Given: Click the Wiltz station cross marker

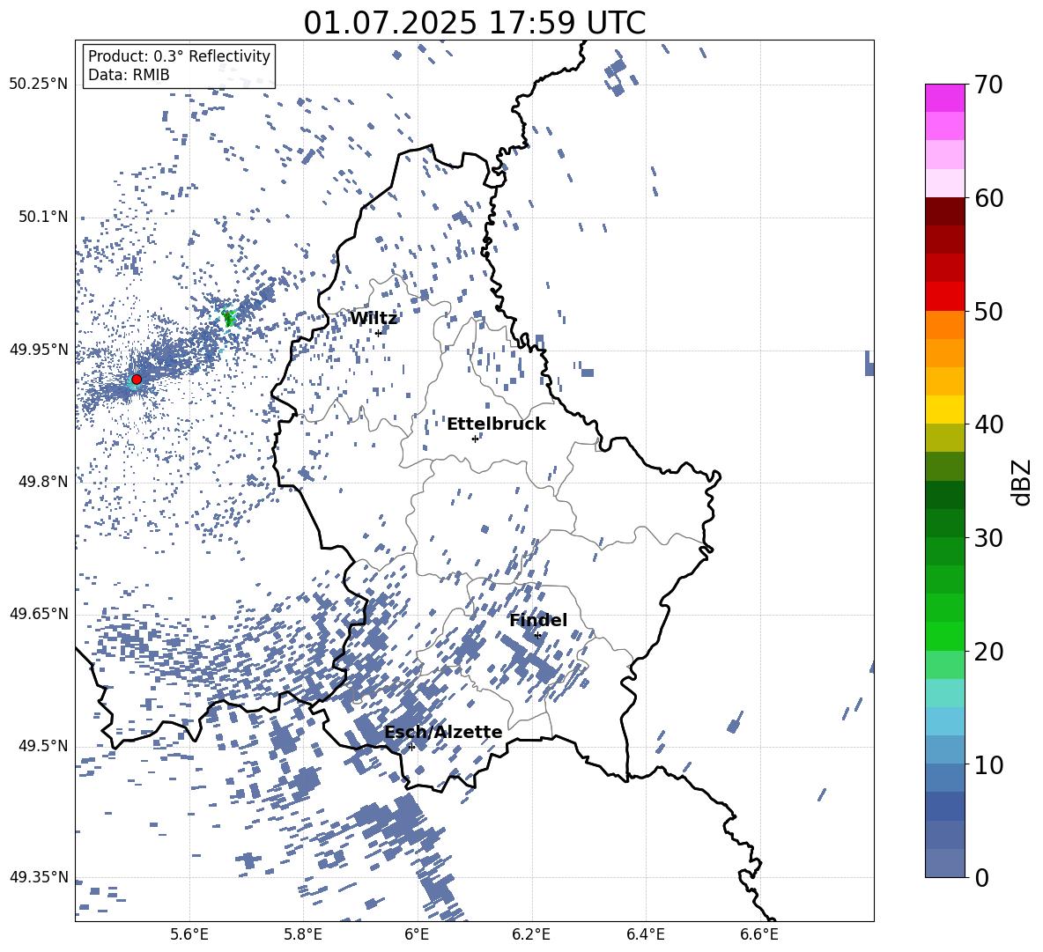Looking at the screenshot, I should click(x=378, y=333).
